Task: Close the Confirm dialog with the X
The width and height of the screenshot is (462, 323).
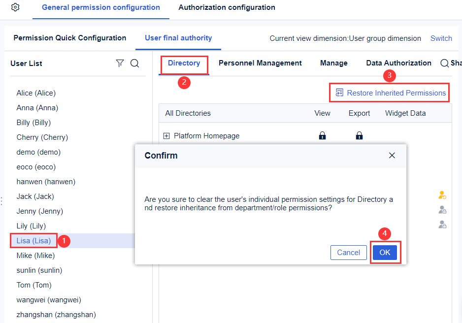Action: [392, 155]
